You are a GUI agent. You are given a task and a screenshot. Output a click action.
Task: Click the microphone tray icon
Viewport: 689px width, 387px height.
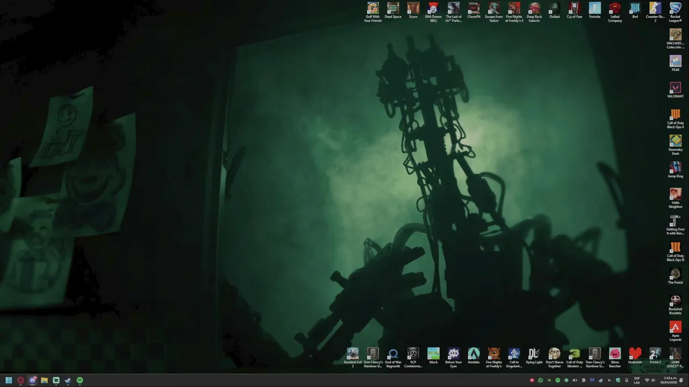[x=627, y=381]
